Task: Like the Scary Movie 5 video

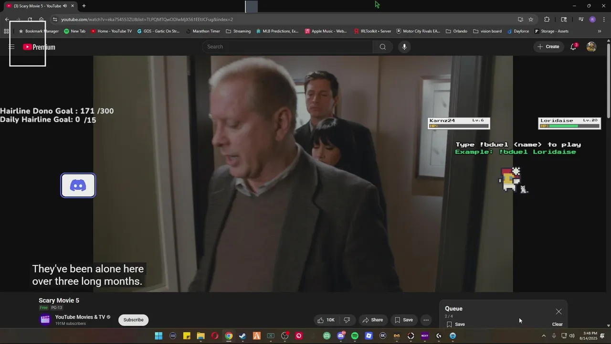Action: click(x=327, y=320)
